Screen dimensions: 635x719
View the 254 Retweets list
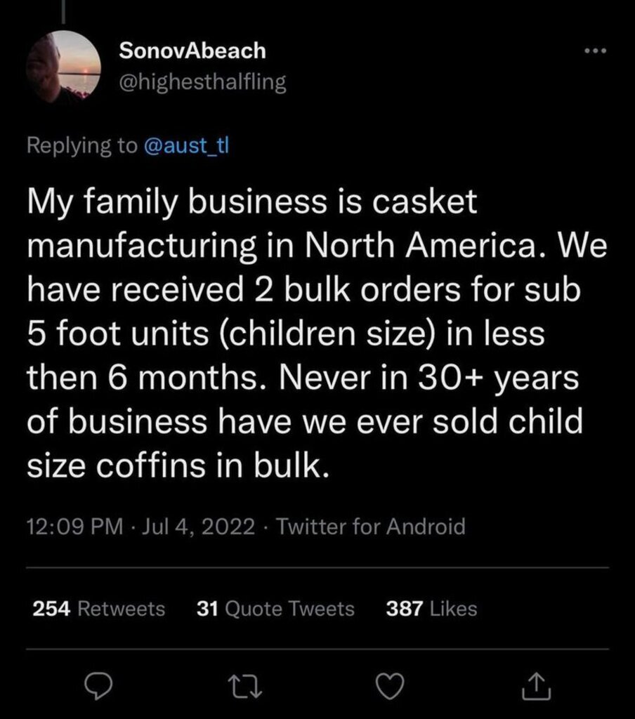pos(99,609)
